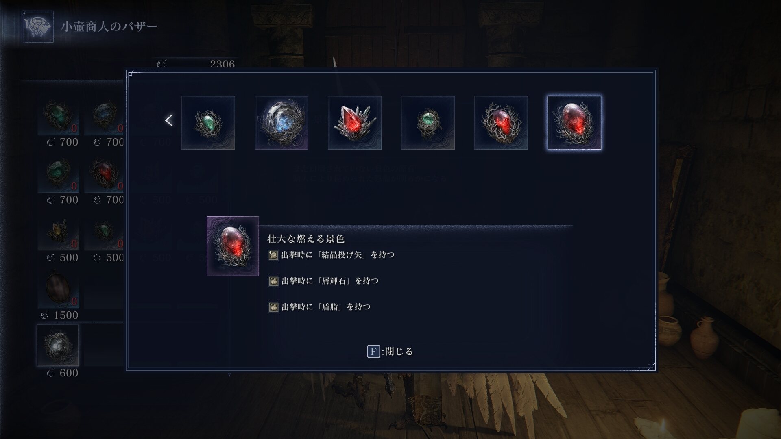Click the 結晶投げ矢 effect pouch icon
781x439 pixels.
273,255
